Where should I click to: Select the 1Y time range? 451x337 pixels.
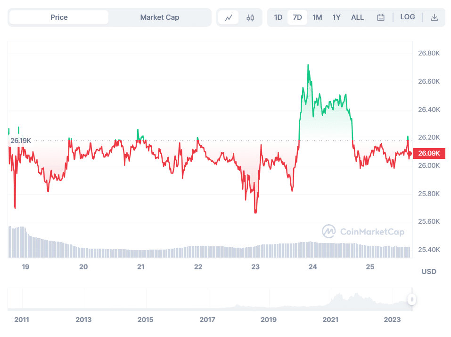click(336, 17)
